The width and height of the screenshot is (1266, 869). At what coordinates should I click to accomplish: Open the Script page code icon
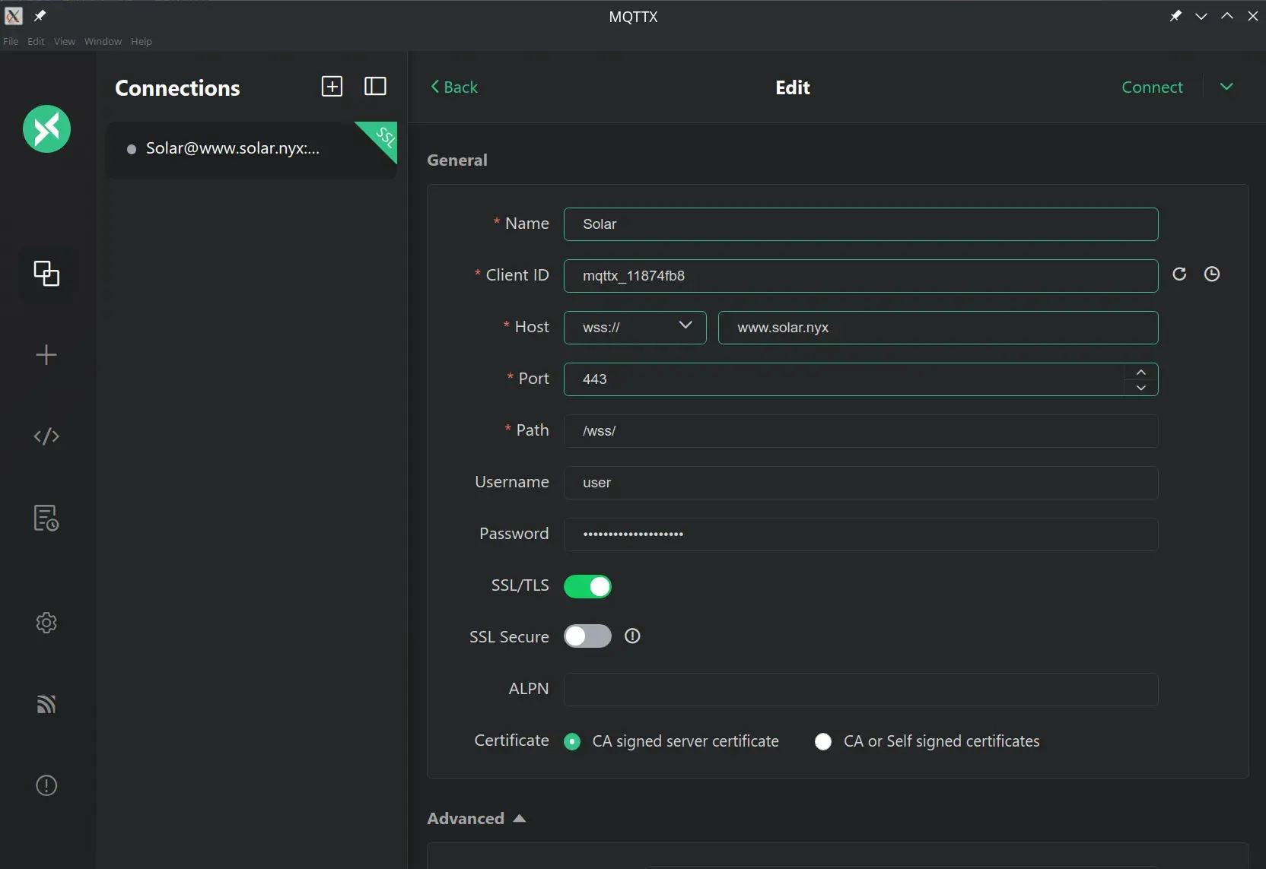pos(46,436)
